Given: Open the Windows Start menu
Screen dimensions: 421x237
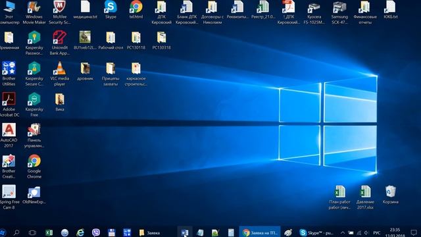Looking at the screenshot, I should tap(3, 232).
